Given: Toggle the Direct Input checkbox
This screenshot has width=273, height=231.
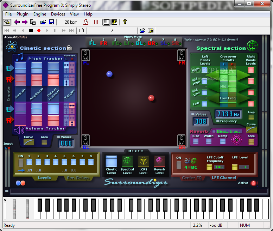Looking at the screenshot, I should (x=214, y=132).
